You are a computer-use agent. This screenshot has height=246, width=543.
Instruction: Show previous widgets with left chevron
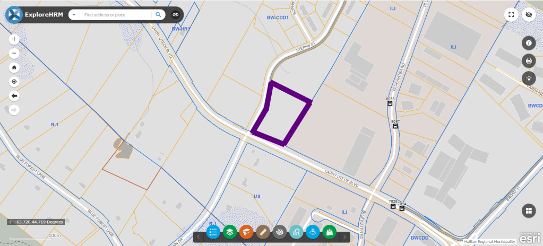pos(199,237)
